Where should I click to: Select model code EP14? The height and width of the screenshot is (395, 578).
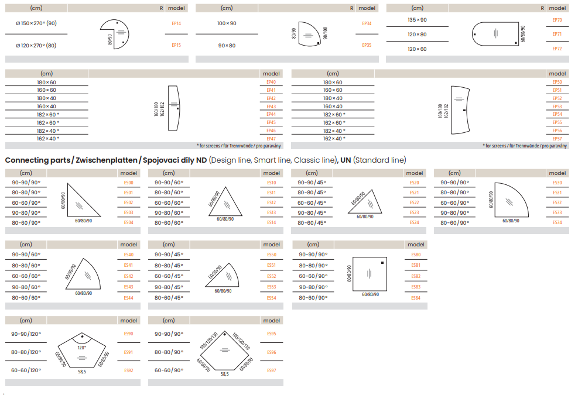pyautogui.click(x=176, y=23)
